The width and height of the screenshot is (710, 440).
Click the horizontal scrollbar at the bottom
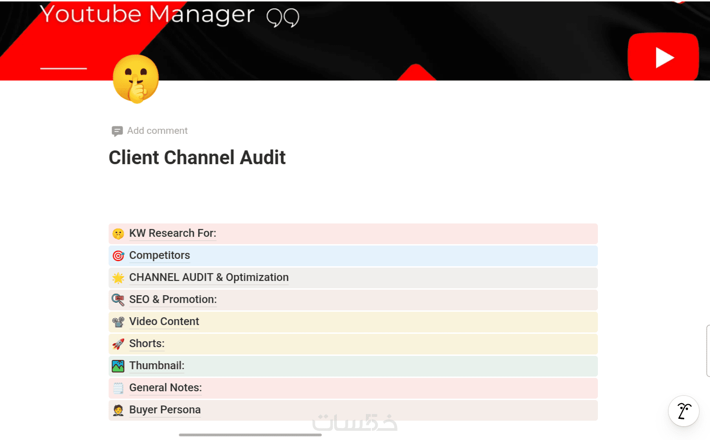[250, 435]
